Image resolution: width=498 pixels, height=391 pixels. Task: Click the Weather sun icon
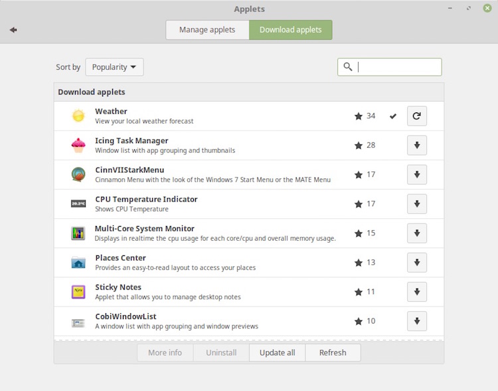(78, 116)
